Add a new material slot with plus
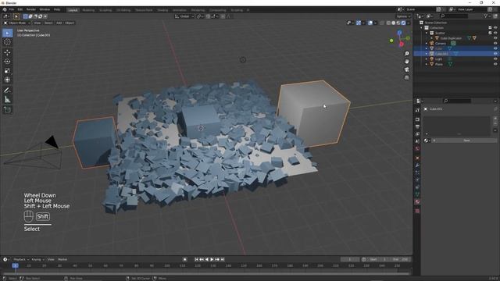Screen dimensions: 500x281 (495, 118)
